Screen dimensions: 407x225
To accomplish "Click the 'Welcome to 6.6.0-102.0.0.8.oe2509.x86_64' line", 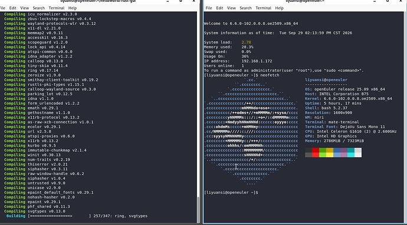I will 251,24.
